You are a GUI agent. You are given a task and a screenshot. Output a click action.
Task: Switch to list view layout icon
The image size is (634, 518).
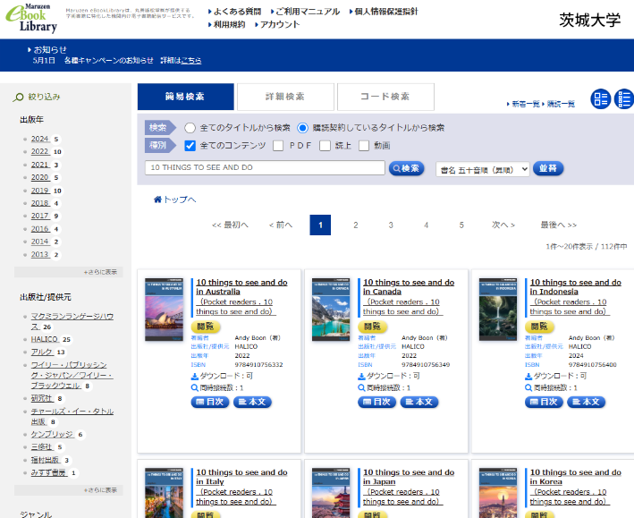tap(622, 99)
